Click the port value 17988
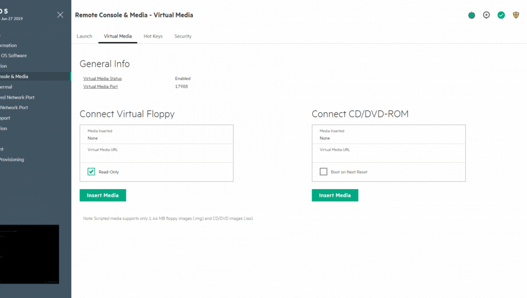 coord(182,86)
